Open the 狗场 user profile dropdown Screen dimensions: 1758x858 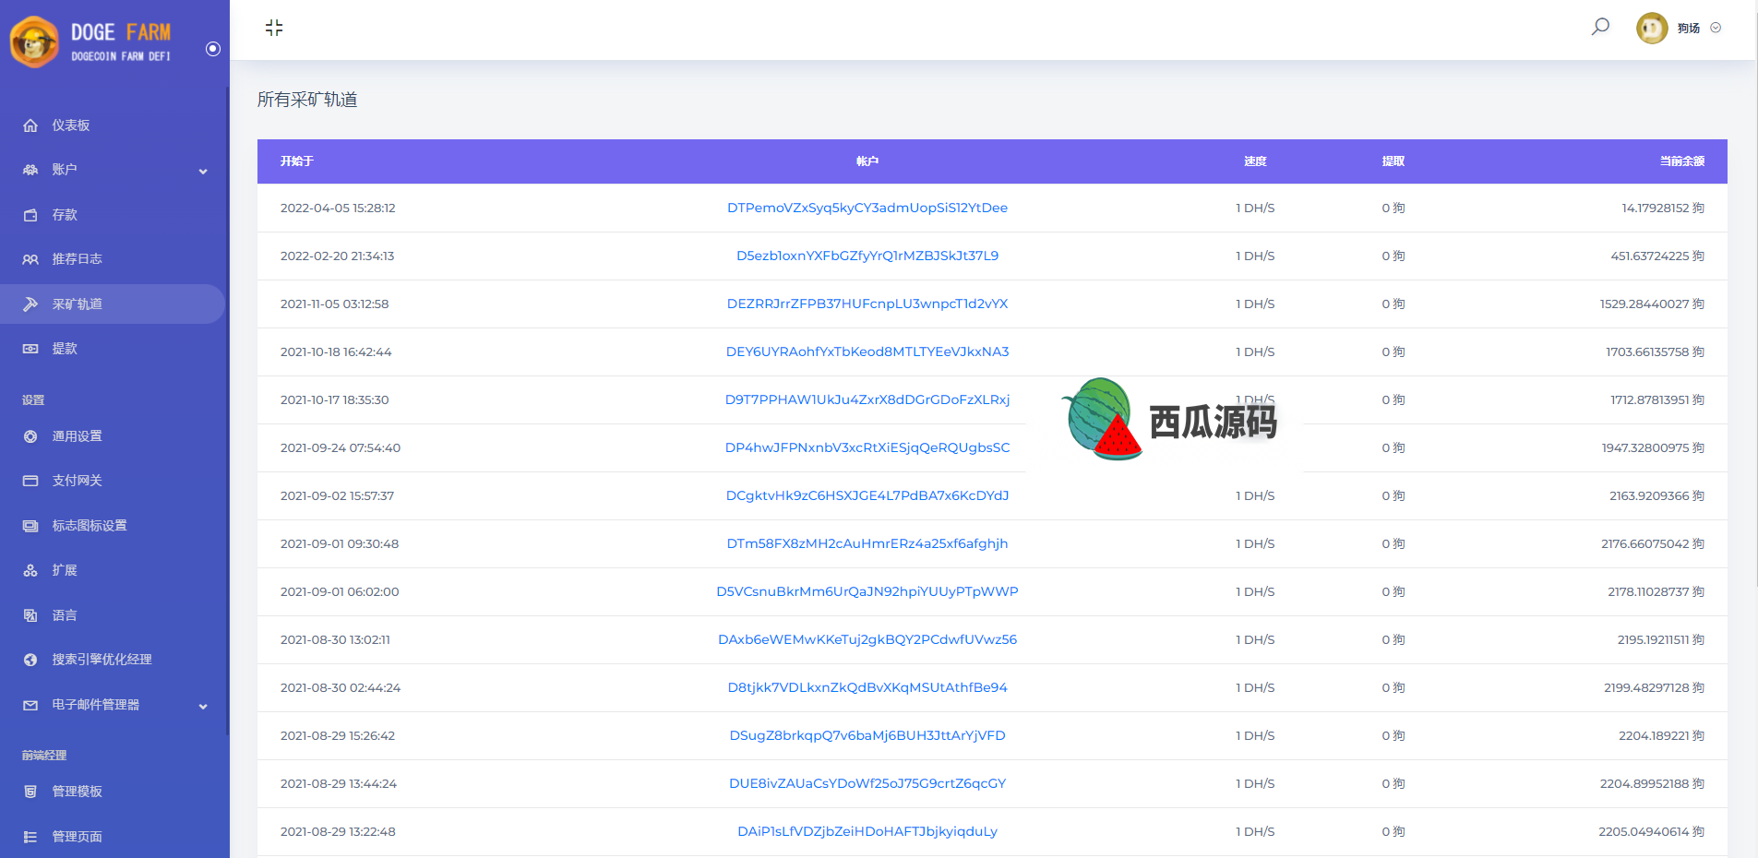tap(1678, 28)
